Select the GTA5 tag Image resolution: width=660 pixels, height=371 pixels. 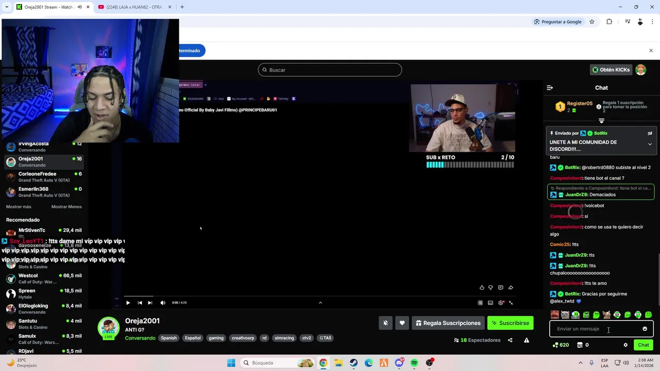pyautogui.click(x=325, y=338)
